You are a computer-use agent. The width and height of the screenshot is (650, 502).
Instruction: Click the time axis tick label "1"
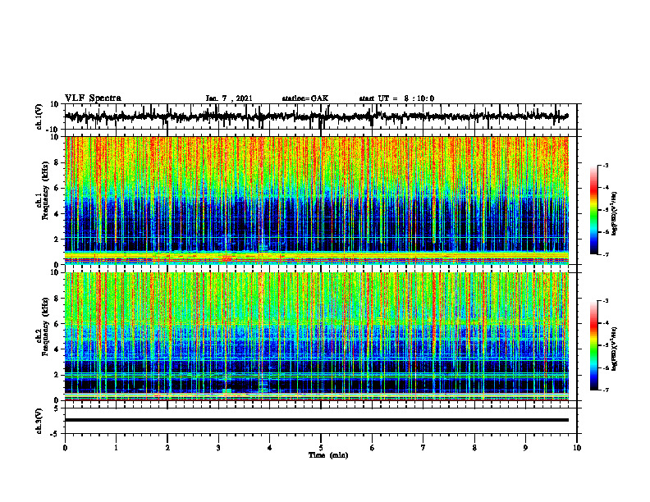click(x=116, y=448)
